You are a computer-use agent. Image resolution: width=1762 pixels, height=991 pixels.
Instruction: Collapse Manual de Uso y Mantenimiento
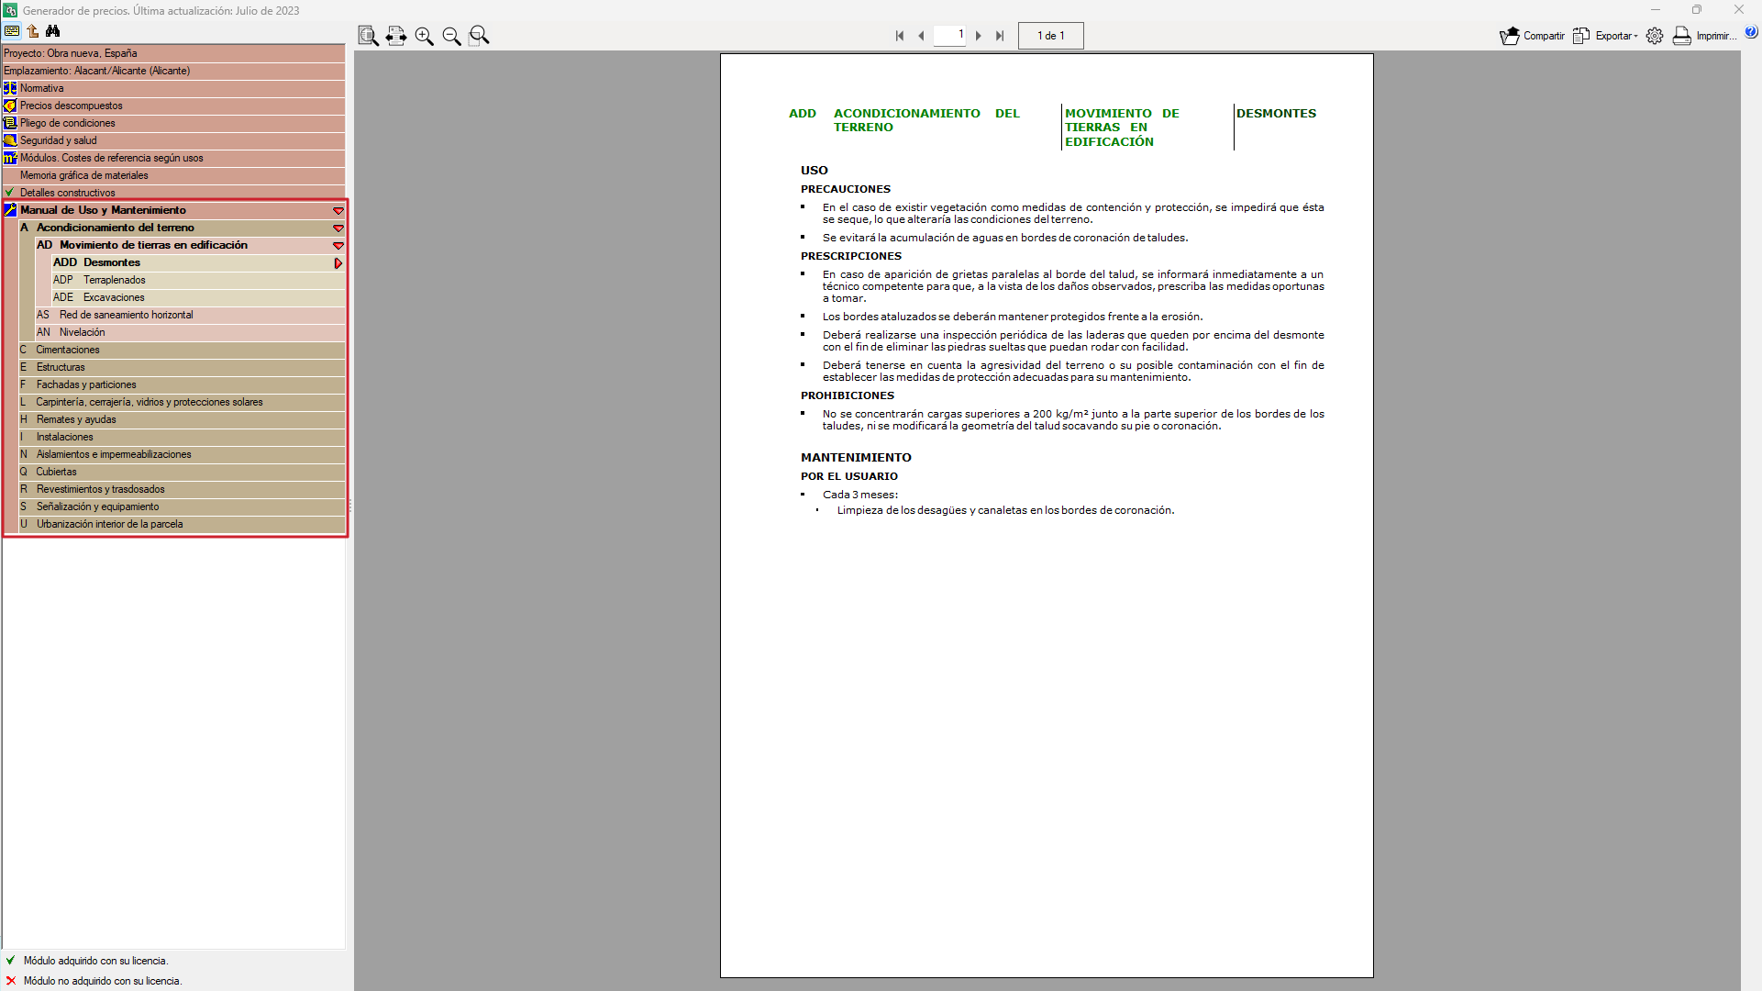pos(338,211)
